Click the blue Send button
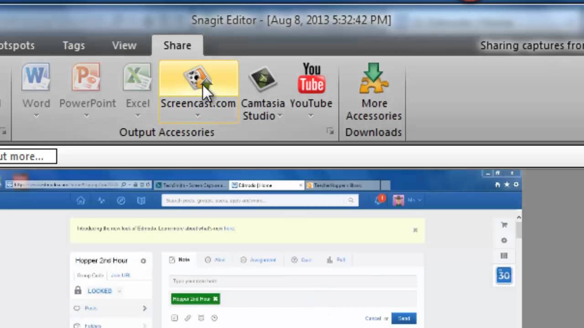This screenshot has width=584, height=328. tap(404, 318)
